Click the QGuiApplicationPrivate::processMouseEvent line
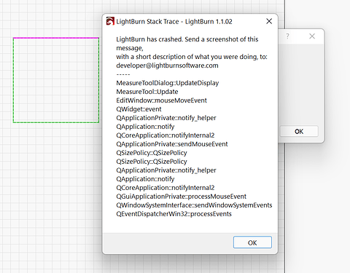The width and height of the screenshot is (350, 273). (181, 197)
